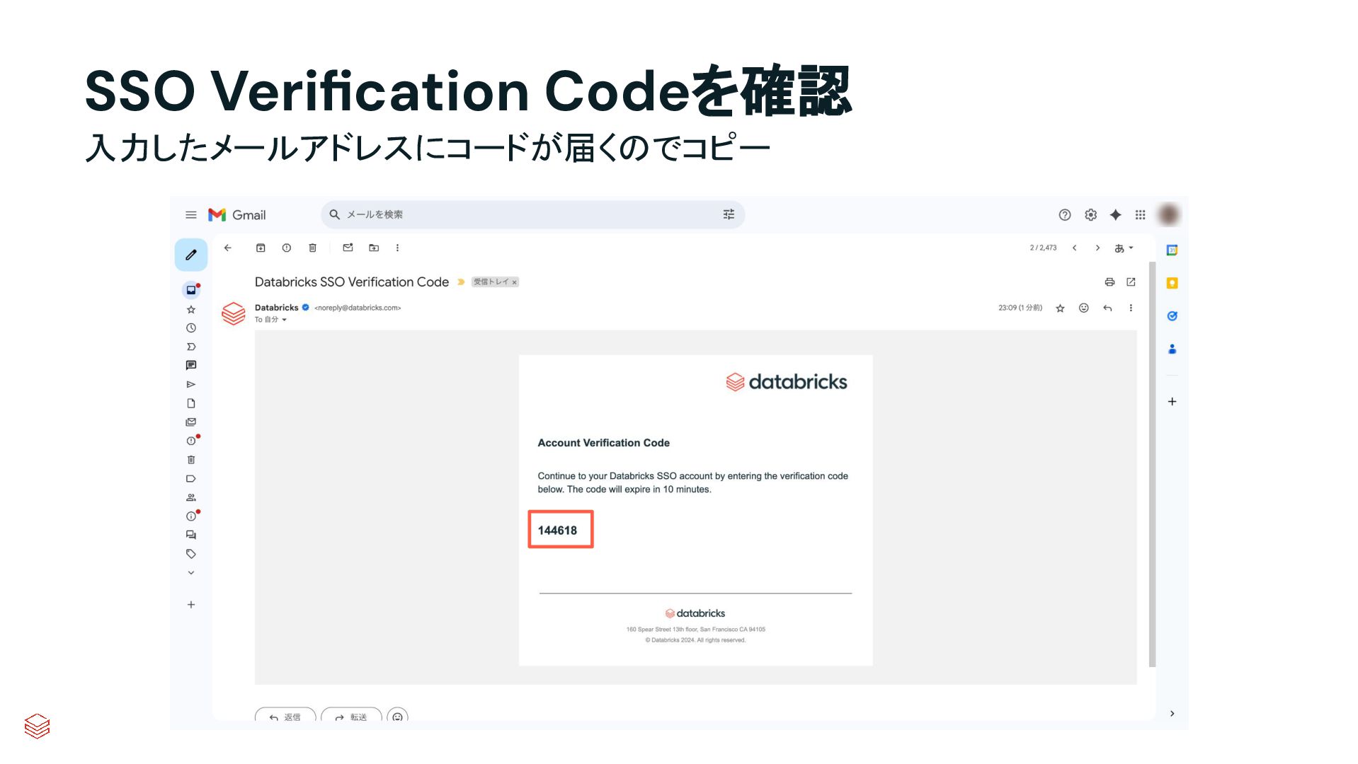Open Snoozed mail clock icon
This screenshot has height=764, width=1358.
tap(191, 328)
